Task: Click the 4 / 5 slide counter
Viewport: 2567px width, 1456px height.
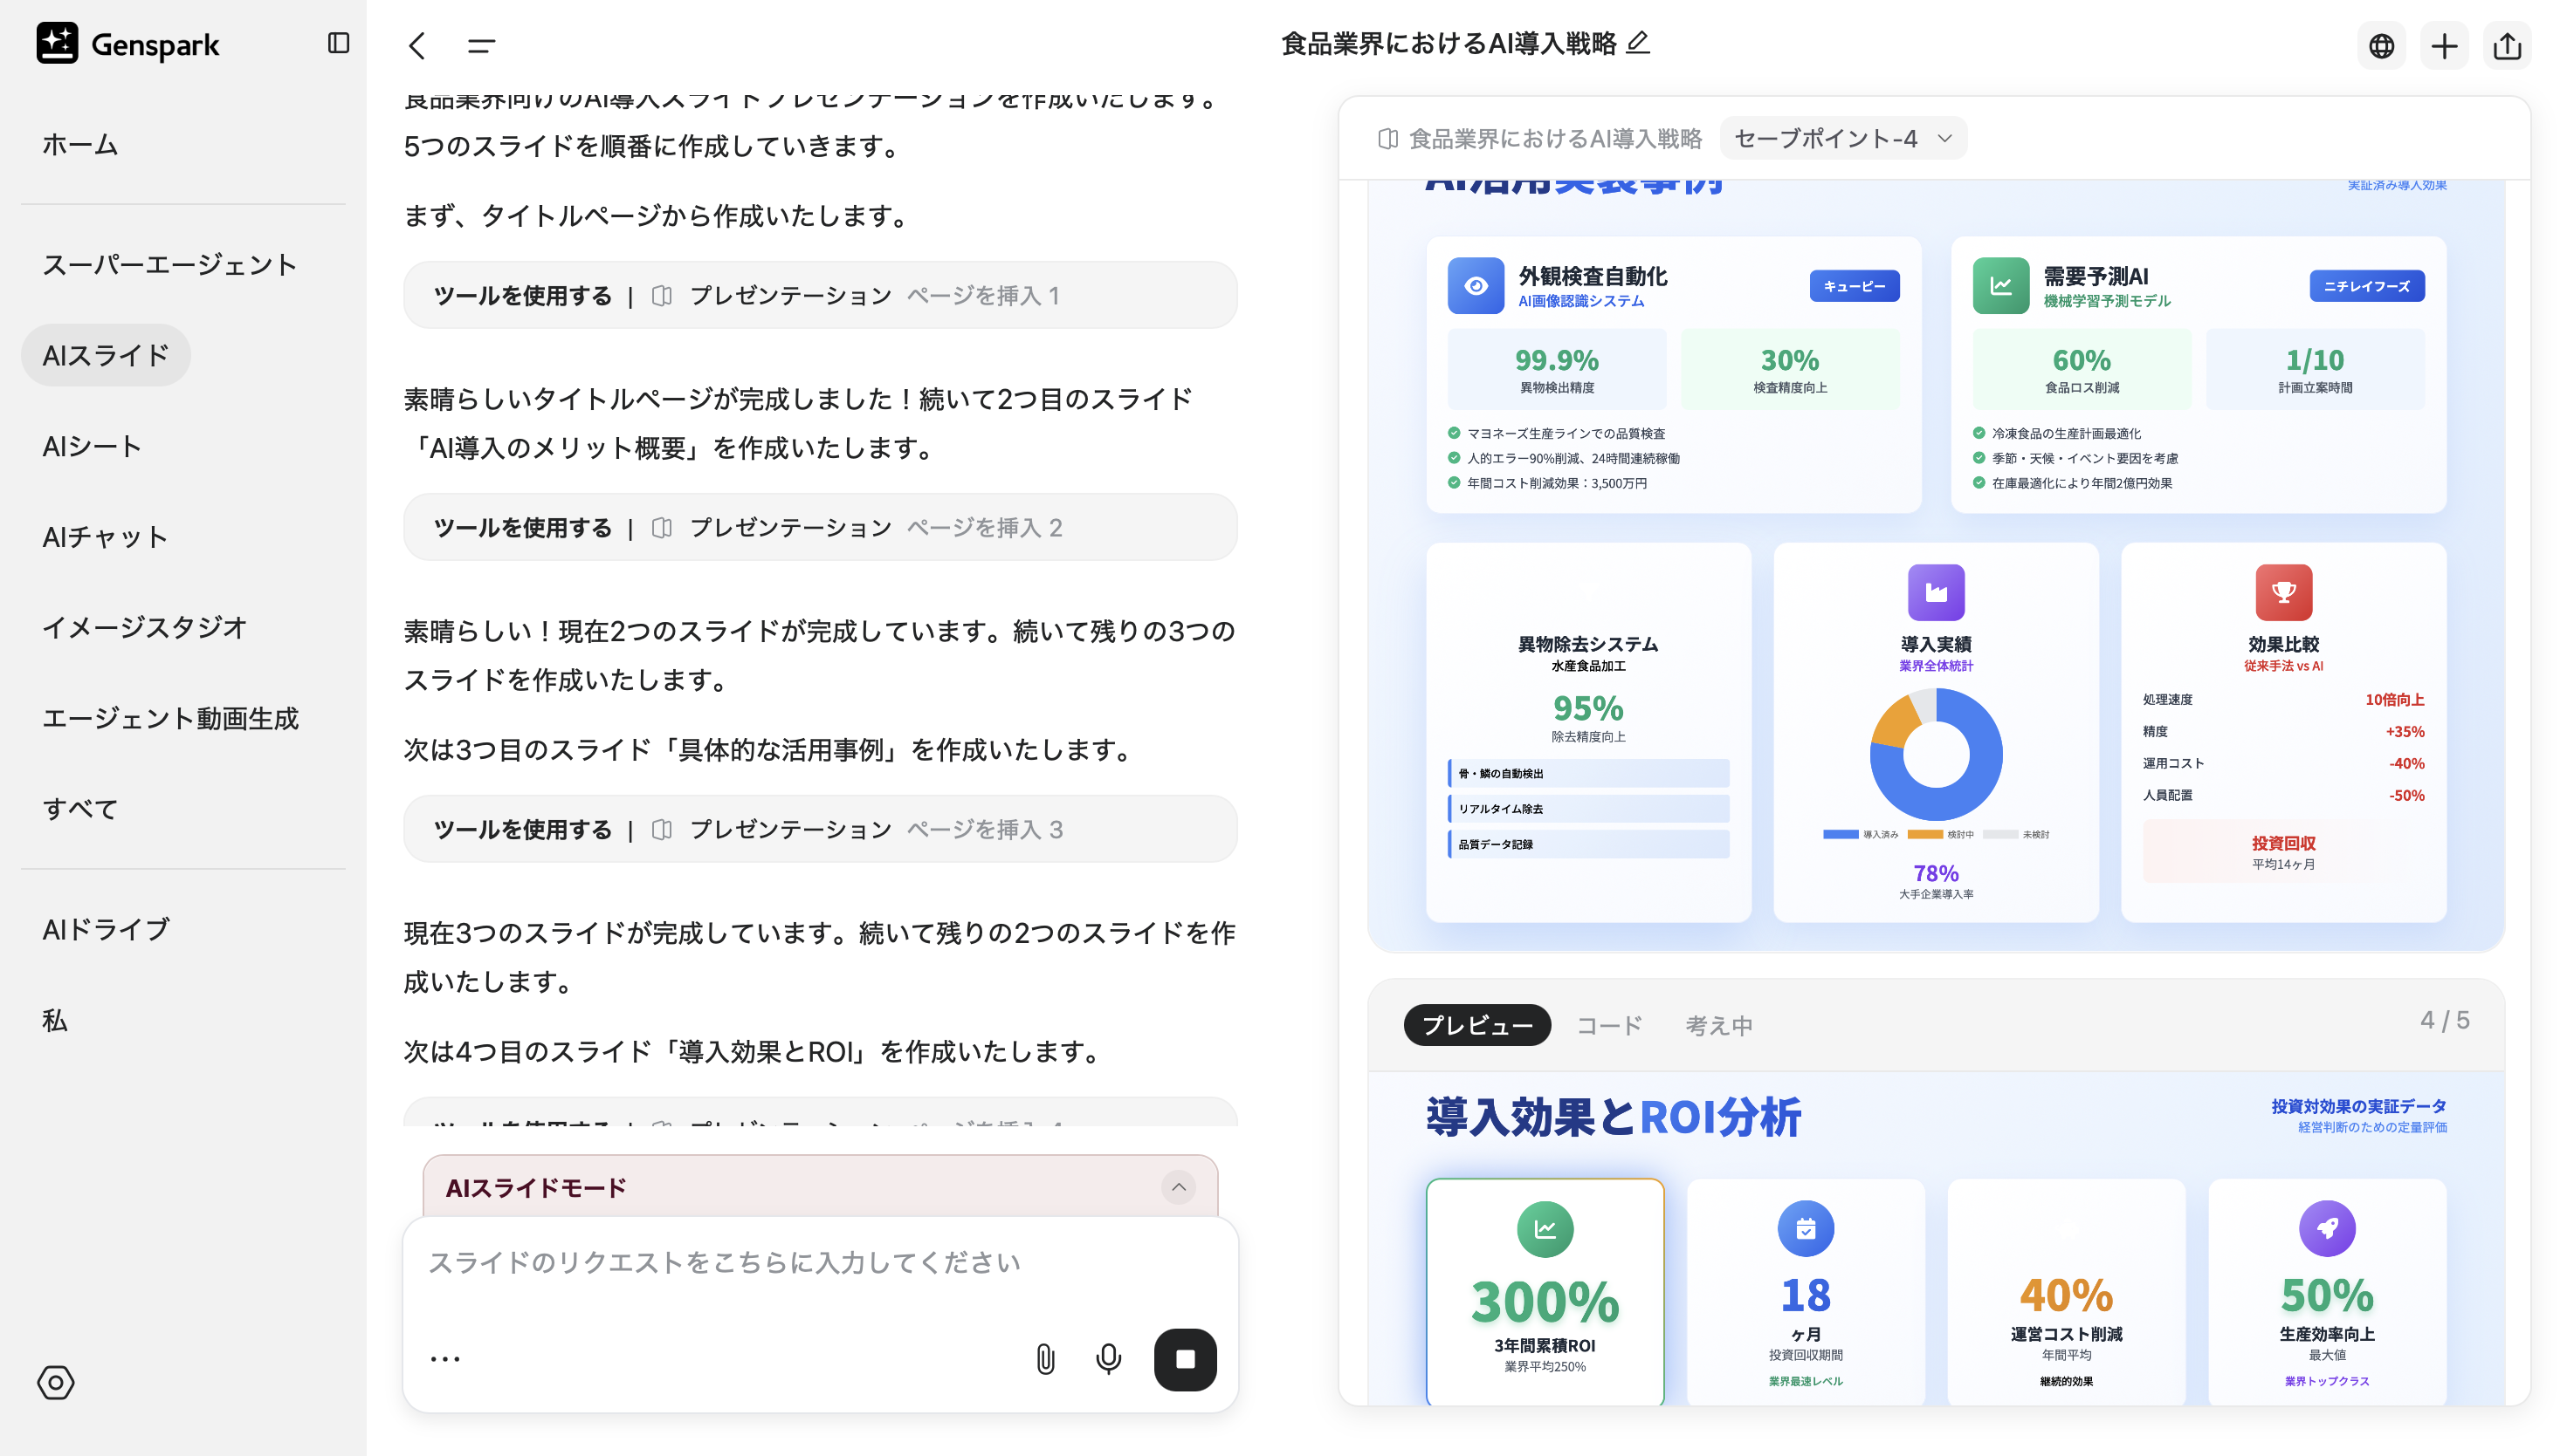Action: (x=2444, y=1020)
